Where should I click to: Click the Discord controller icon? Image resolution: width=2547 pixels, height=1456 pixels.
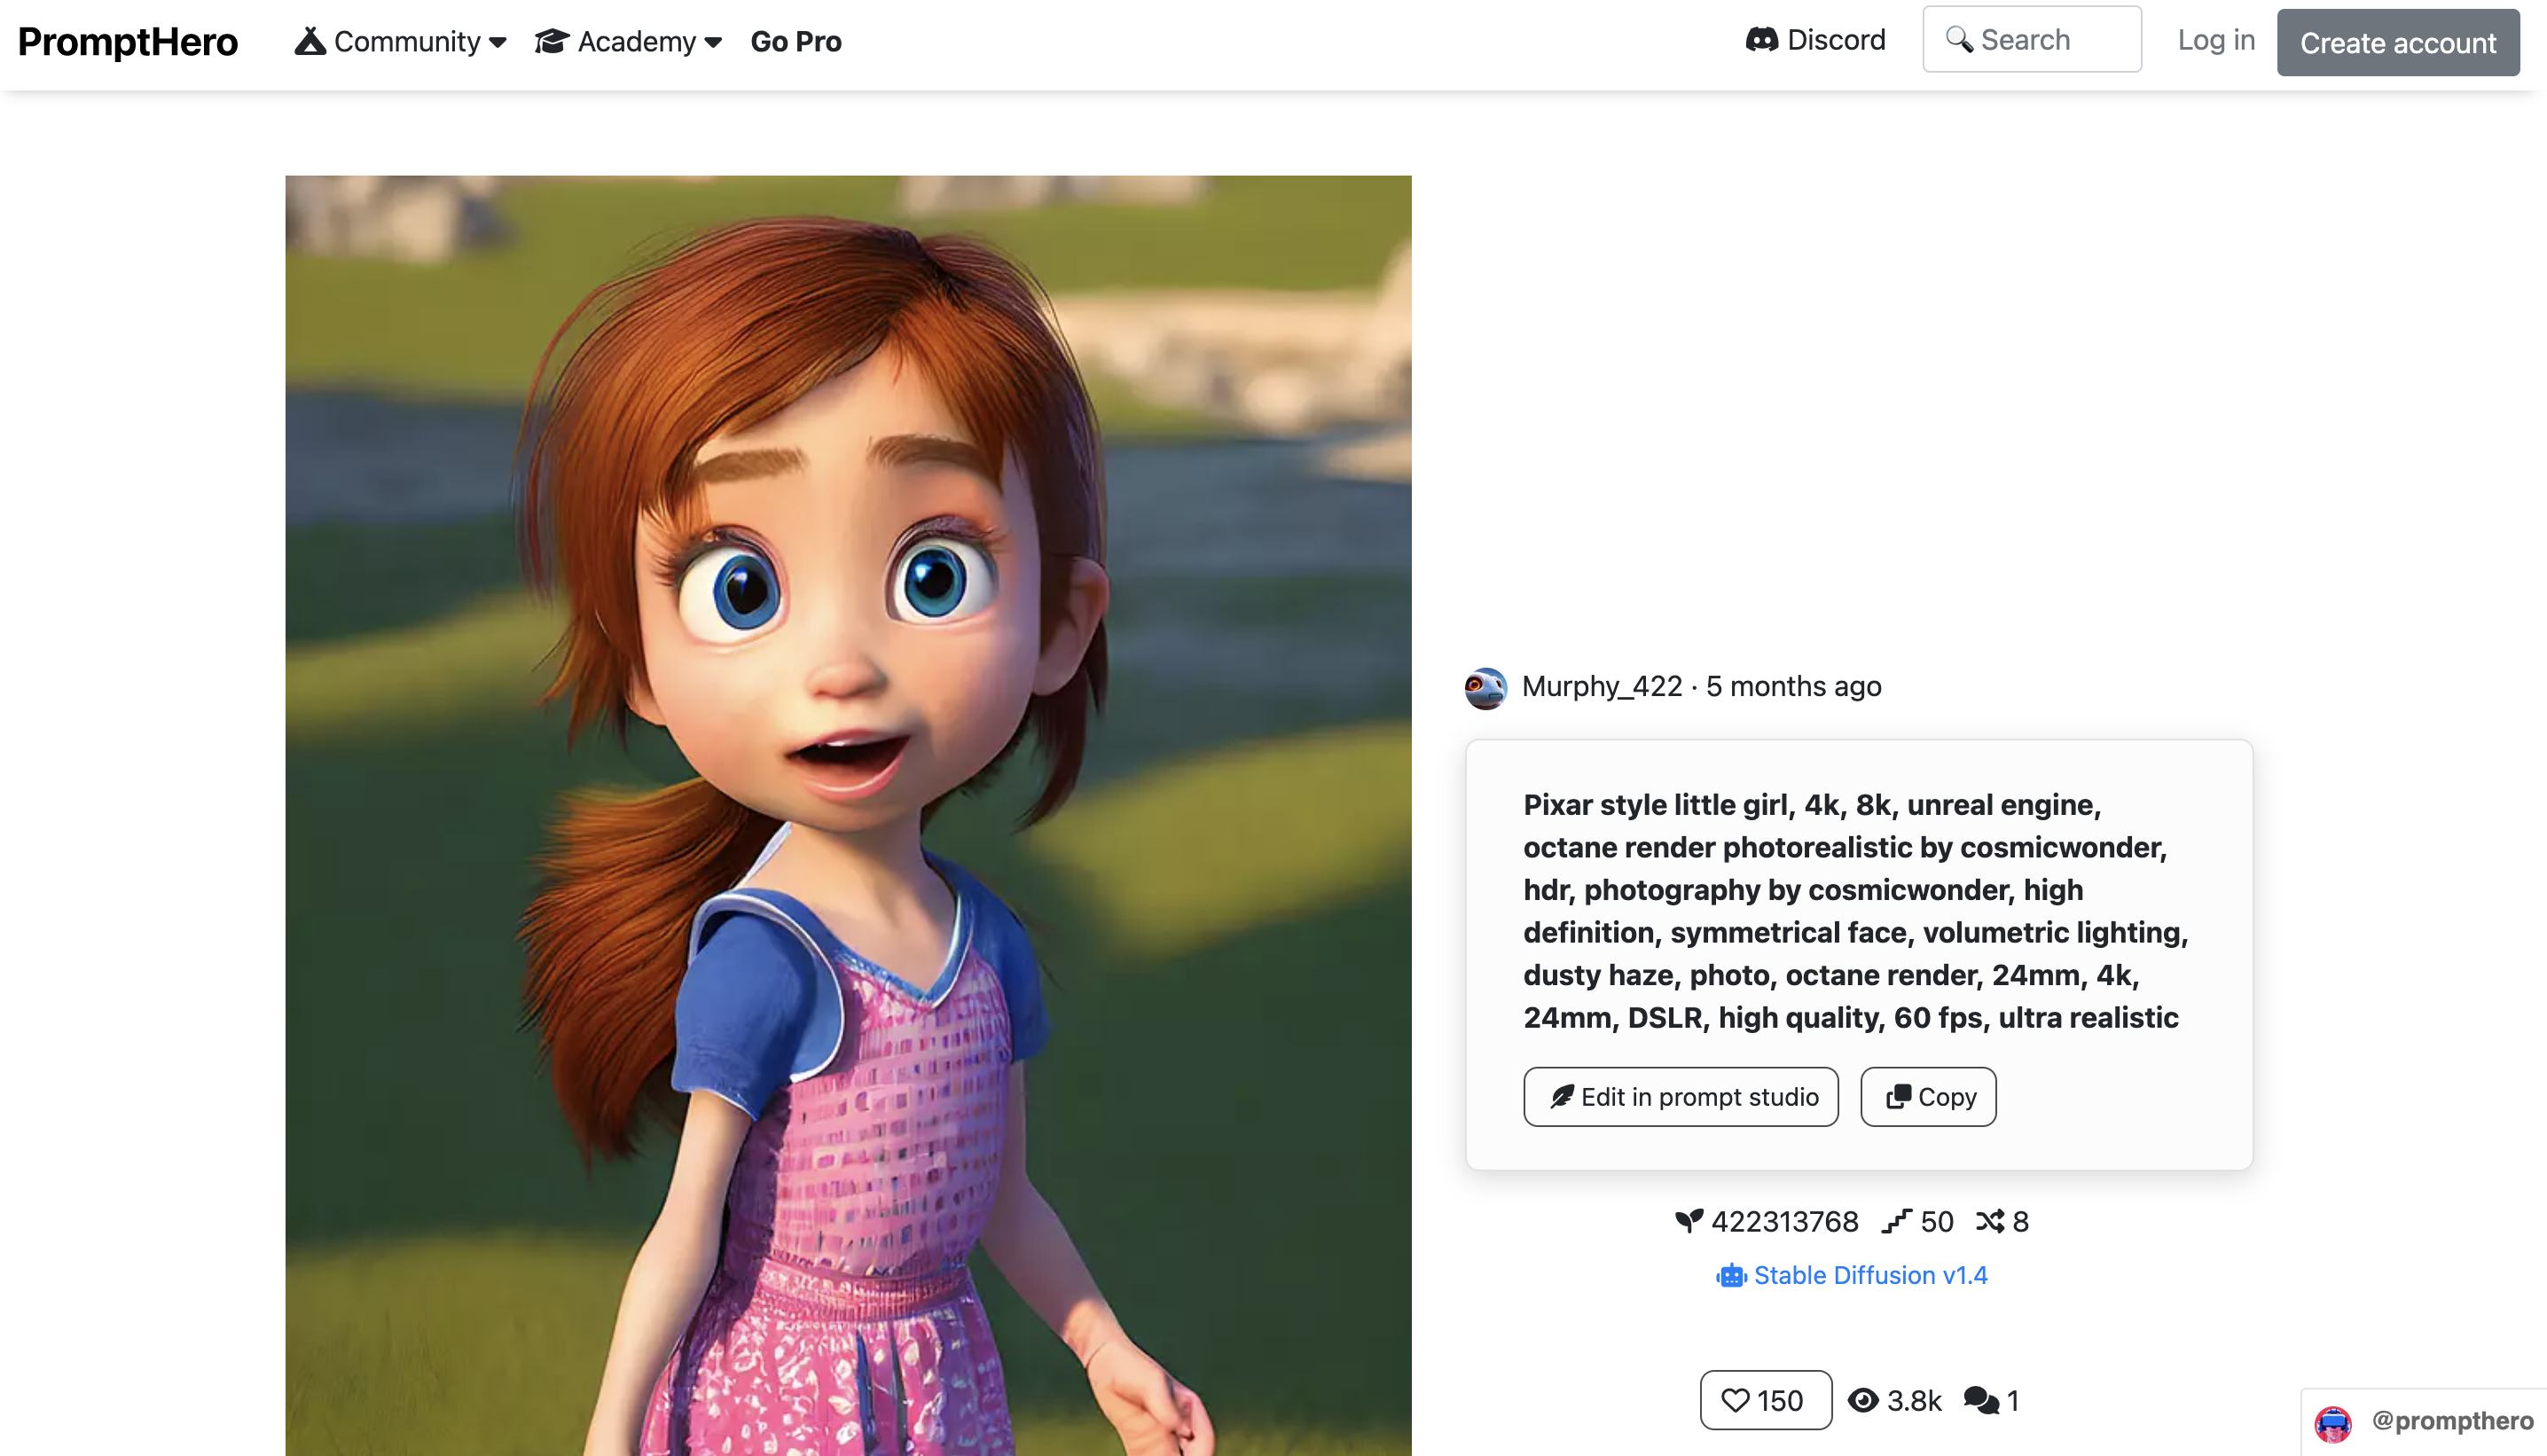pos(1761,40)
